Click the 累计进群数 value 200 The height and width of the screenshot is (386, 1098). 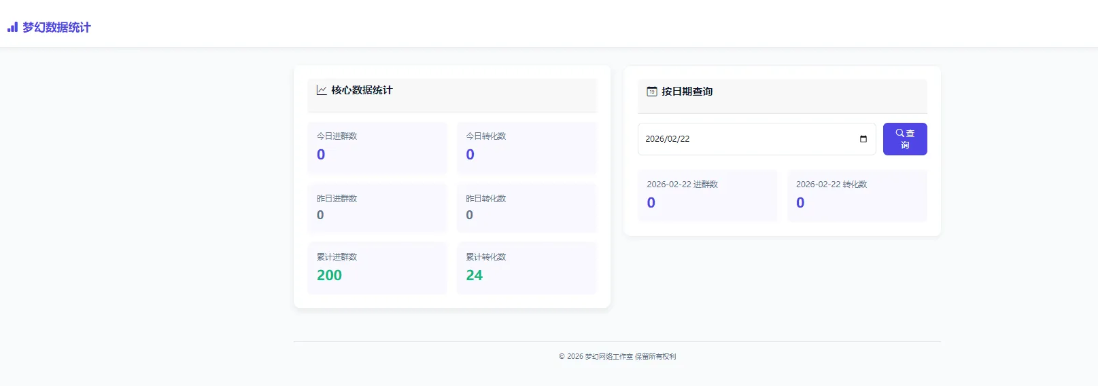(x=329, y=275)
